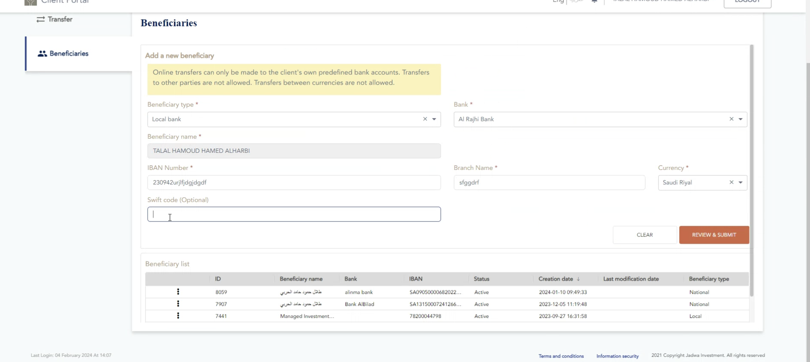Click the Clear button

pos(644,235)
